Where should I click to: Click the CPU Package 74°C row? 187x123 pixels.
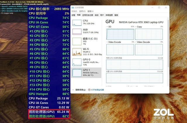tap(49, 18)
